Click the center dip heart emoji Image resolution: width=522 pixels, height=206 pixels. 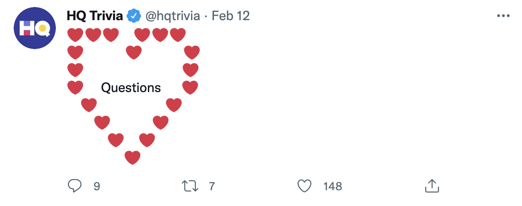point(134,53)
